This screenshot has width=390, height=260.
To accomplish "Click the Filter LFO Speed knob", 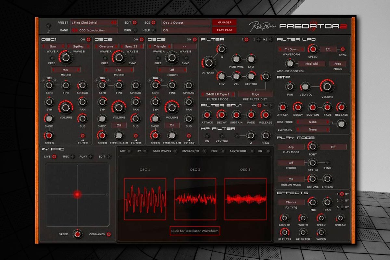I will coord(312,49).
